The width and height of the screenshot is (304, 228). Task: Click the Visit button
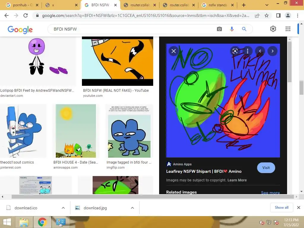point(266,168)
